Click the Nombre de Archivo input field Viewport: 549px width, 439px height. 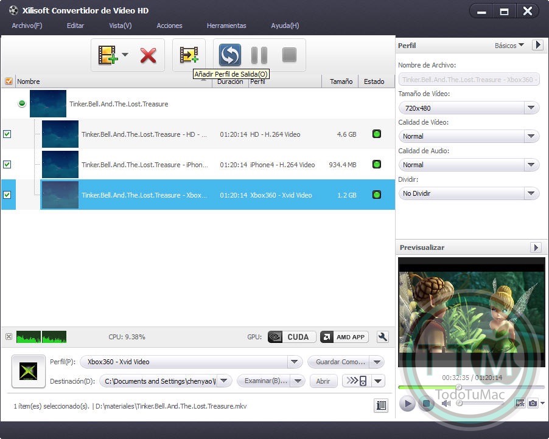pyautogui.click(x=469, y=80)
